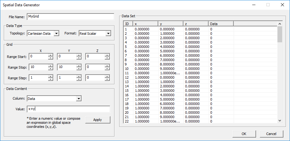Viewport: 290px width, 141px height.
Task: Increment the X Range Start spinner up arrow
Action: pos(51,55)
